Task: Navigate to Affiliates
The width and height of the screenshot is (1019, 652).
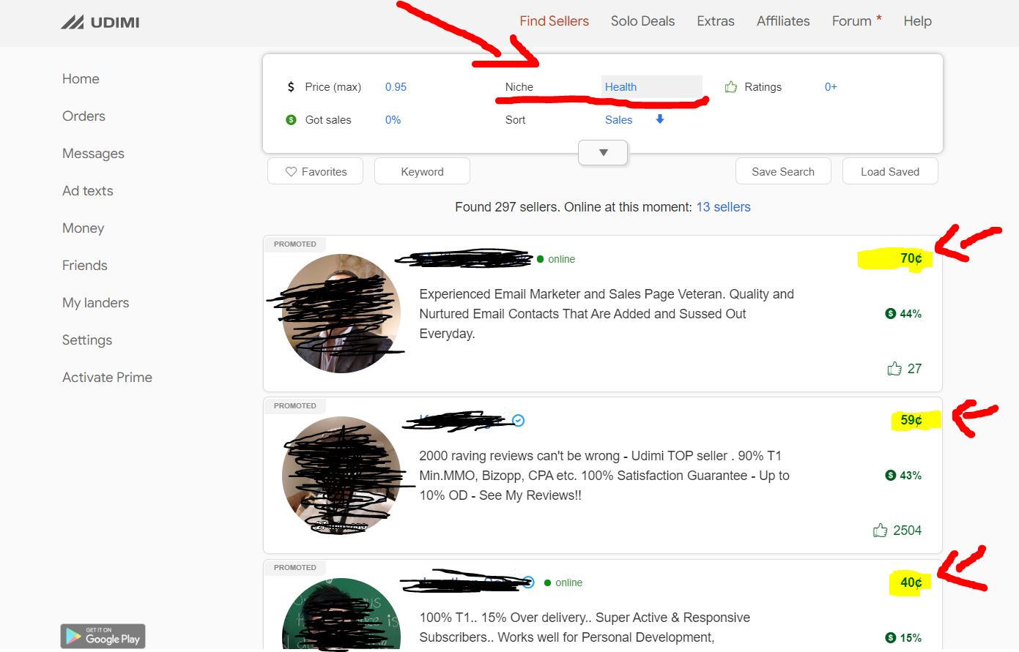Action: (783, 21)
